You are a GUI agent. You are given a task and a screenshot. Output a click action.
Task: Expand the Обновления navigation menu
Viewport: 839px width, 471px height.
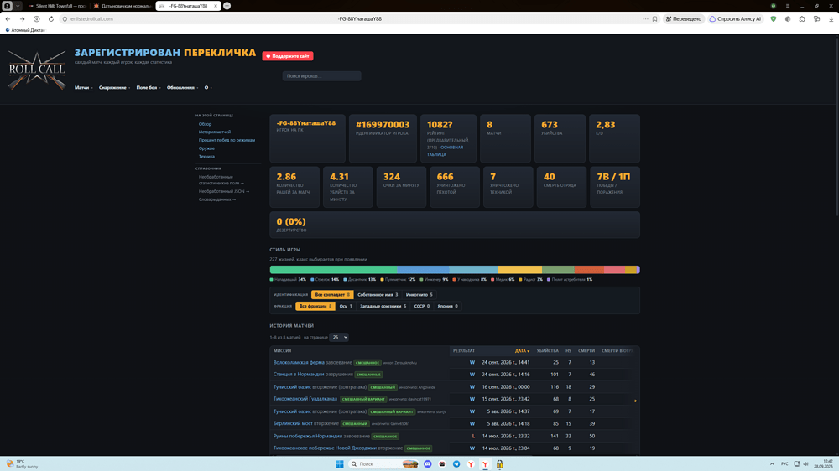pos(182,88)
